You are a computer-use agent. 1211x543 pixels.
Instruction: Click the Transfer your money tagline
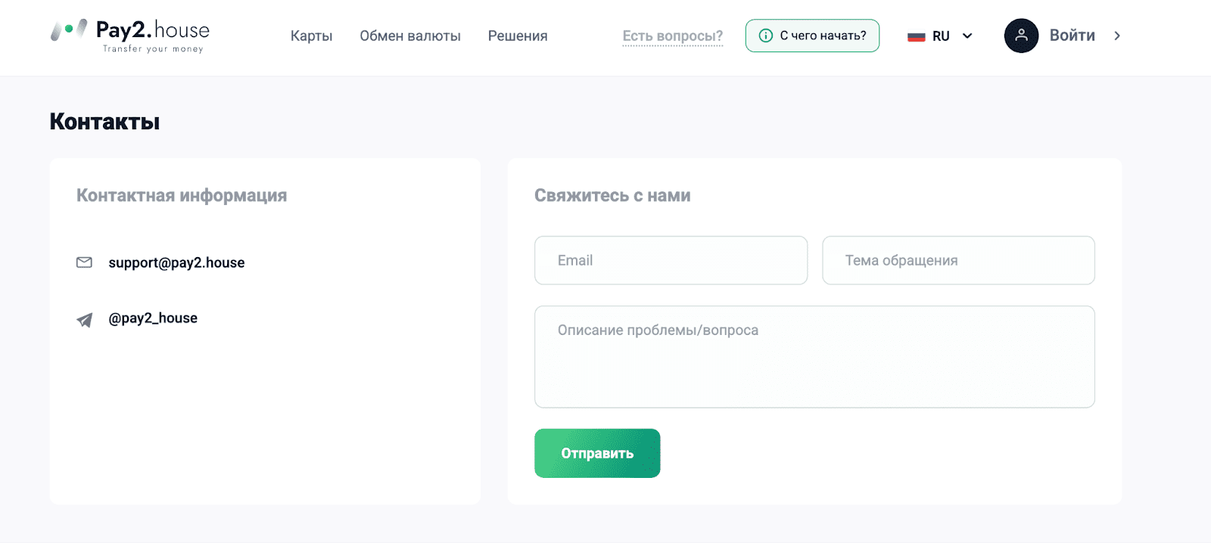point(153,49)
